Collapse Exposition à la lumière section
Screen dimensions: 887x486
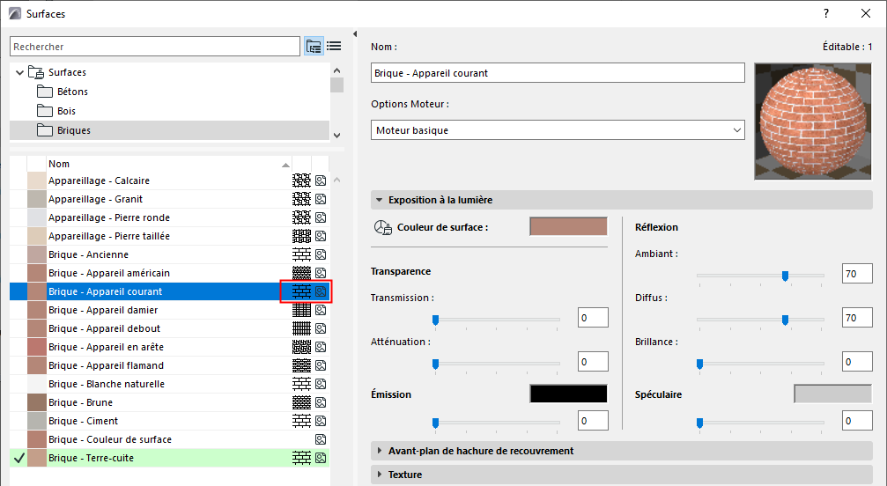[379, 200]
